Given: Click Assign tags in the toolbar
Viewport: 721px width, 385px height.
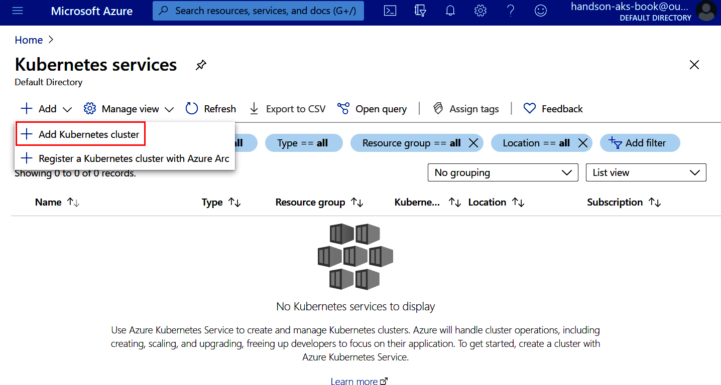Looking at the screenshot, I should tap(466, 109).
